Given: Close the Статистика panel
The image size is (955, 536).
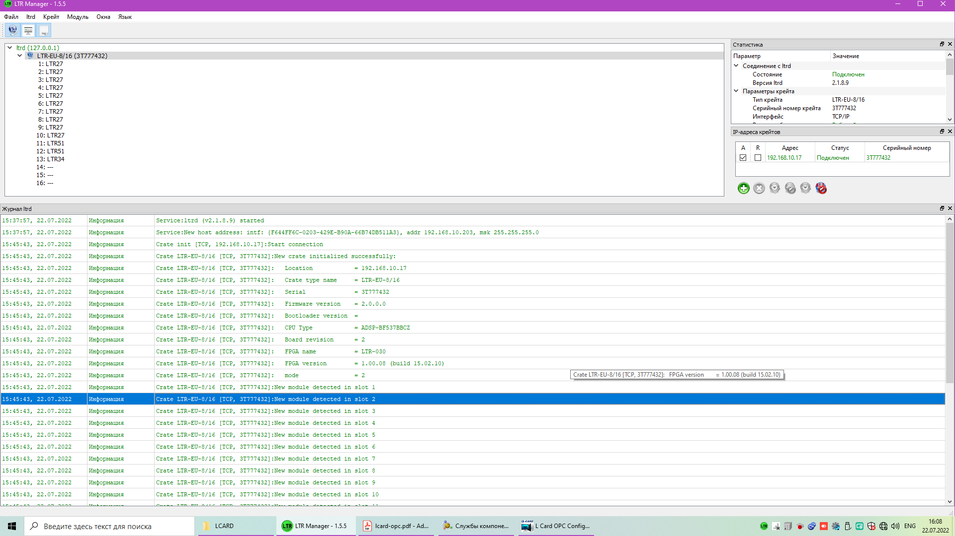Looking at the screenshot, I should click(950, 44).
